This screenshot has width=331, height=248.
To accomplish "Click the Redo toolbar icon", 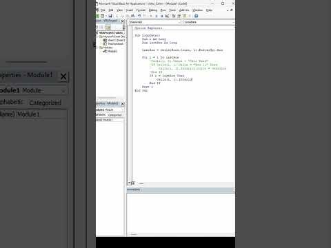I will (x=145, y=16).
